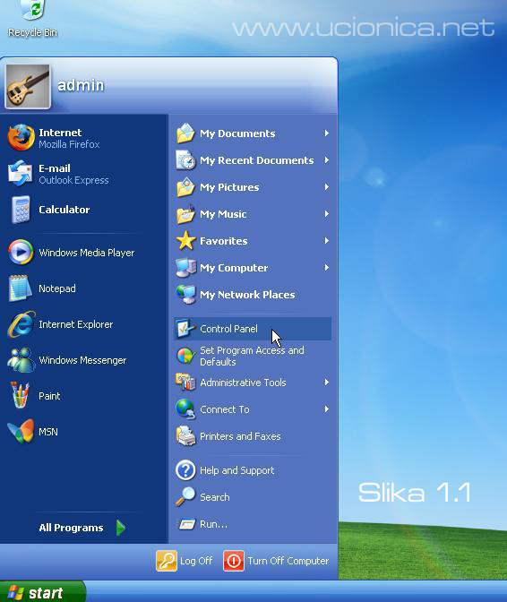Expand the My Documents submenu arrow
Viewport: 507px width, 602px height.
point(327,133)
